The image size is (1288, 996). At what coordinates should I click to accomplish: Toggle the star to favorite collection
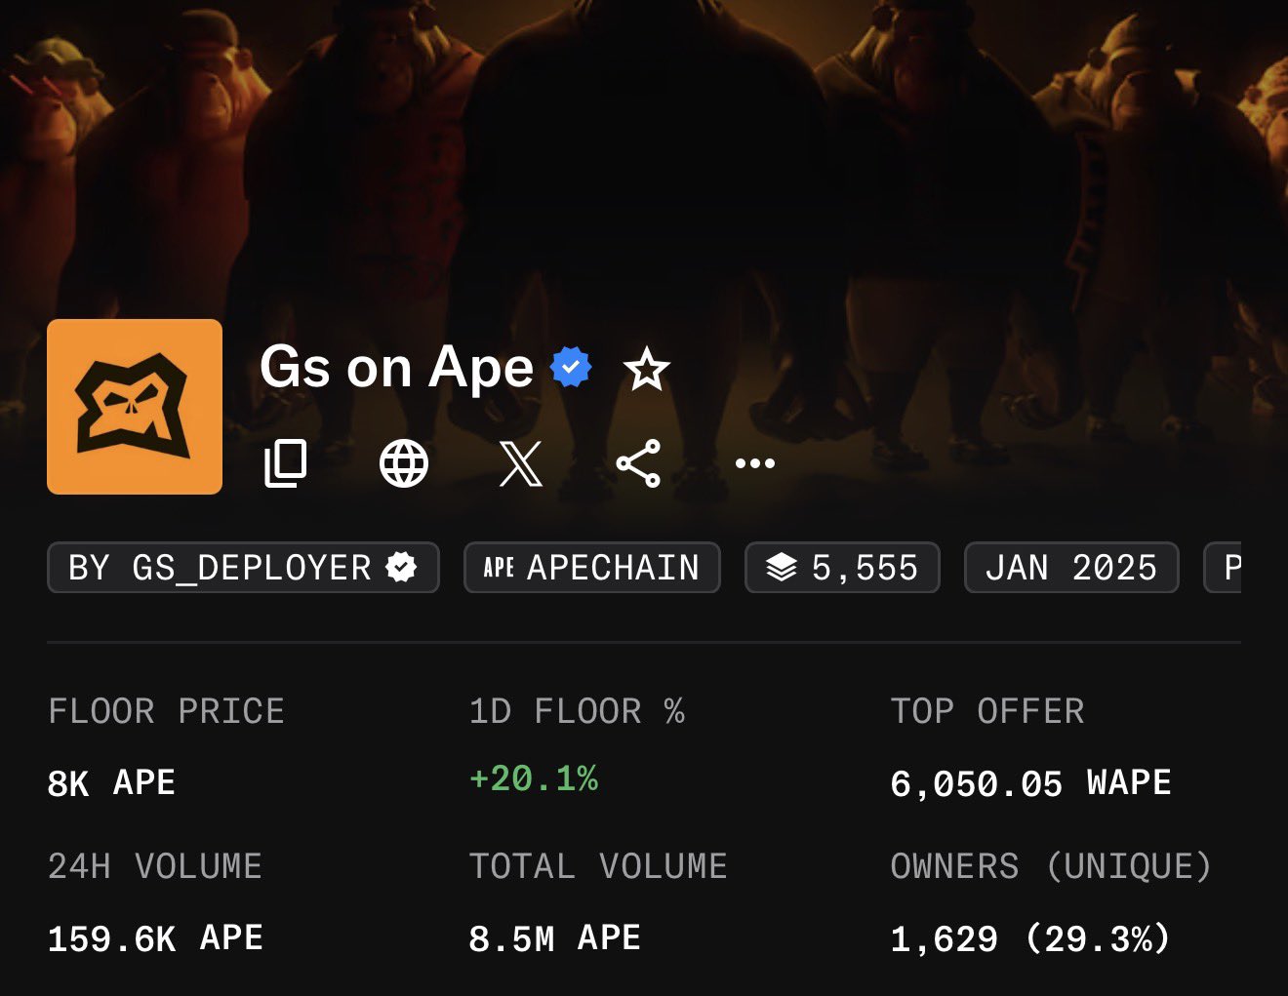coord(646,370)
